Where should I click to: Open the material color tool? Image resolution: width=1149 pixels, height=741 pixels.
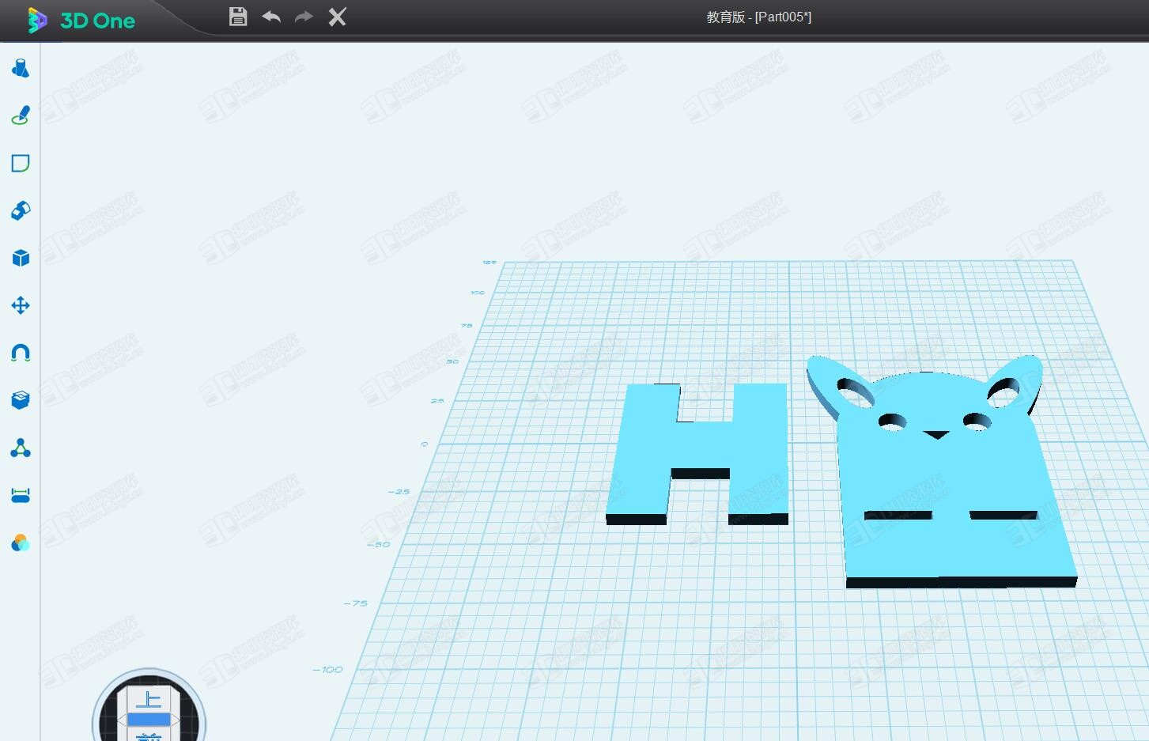click(21, 543)
